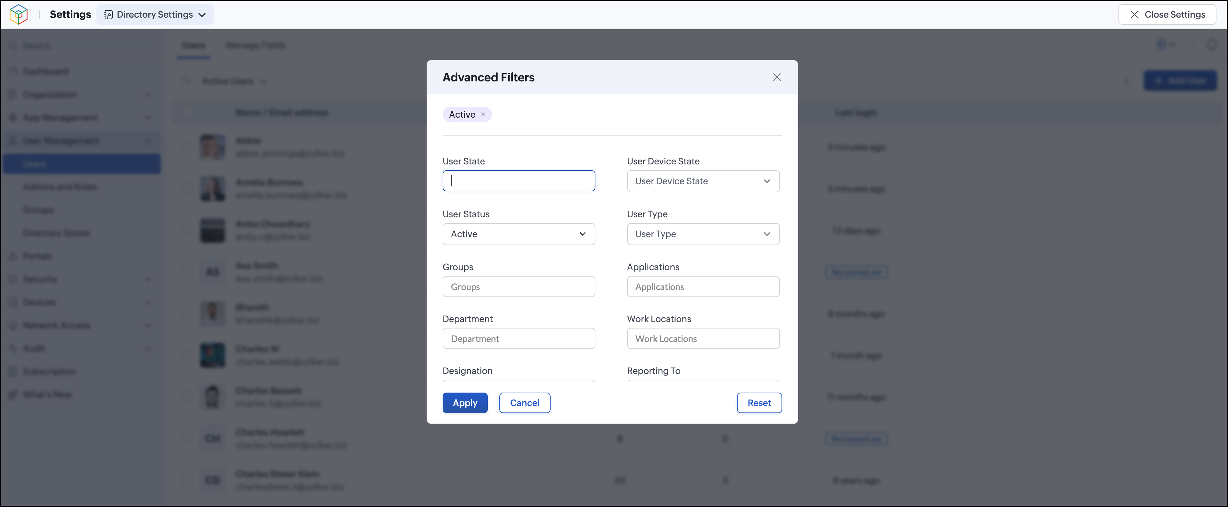Click the Close Settings button
The height and width of the screenshot is (507, 1228).
coord(1167,14)
